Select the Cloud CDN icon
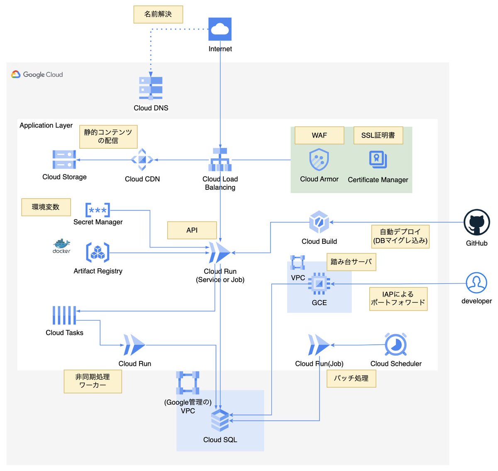Screen dimensions: 498x471 142,159
